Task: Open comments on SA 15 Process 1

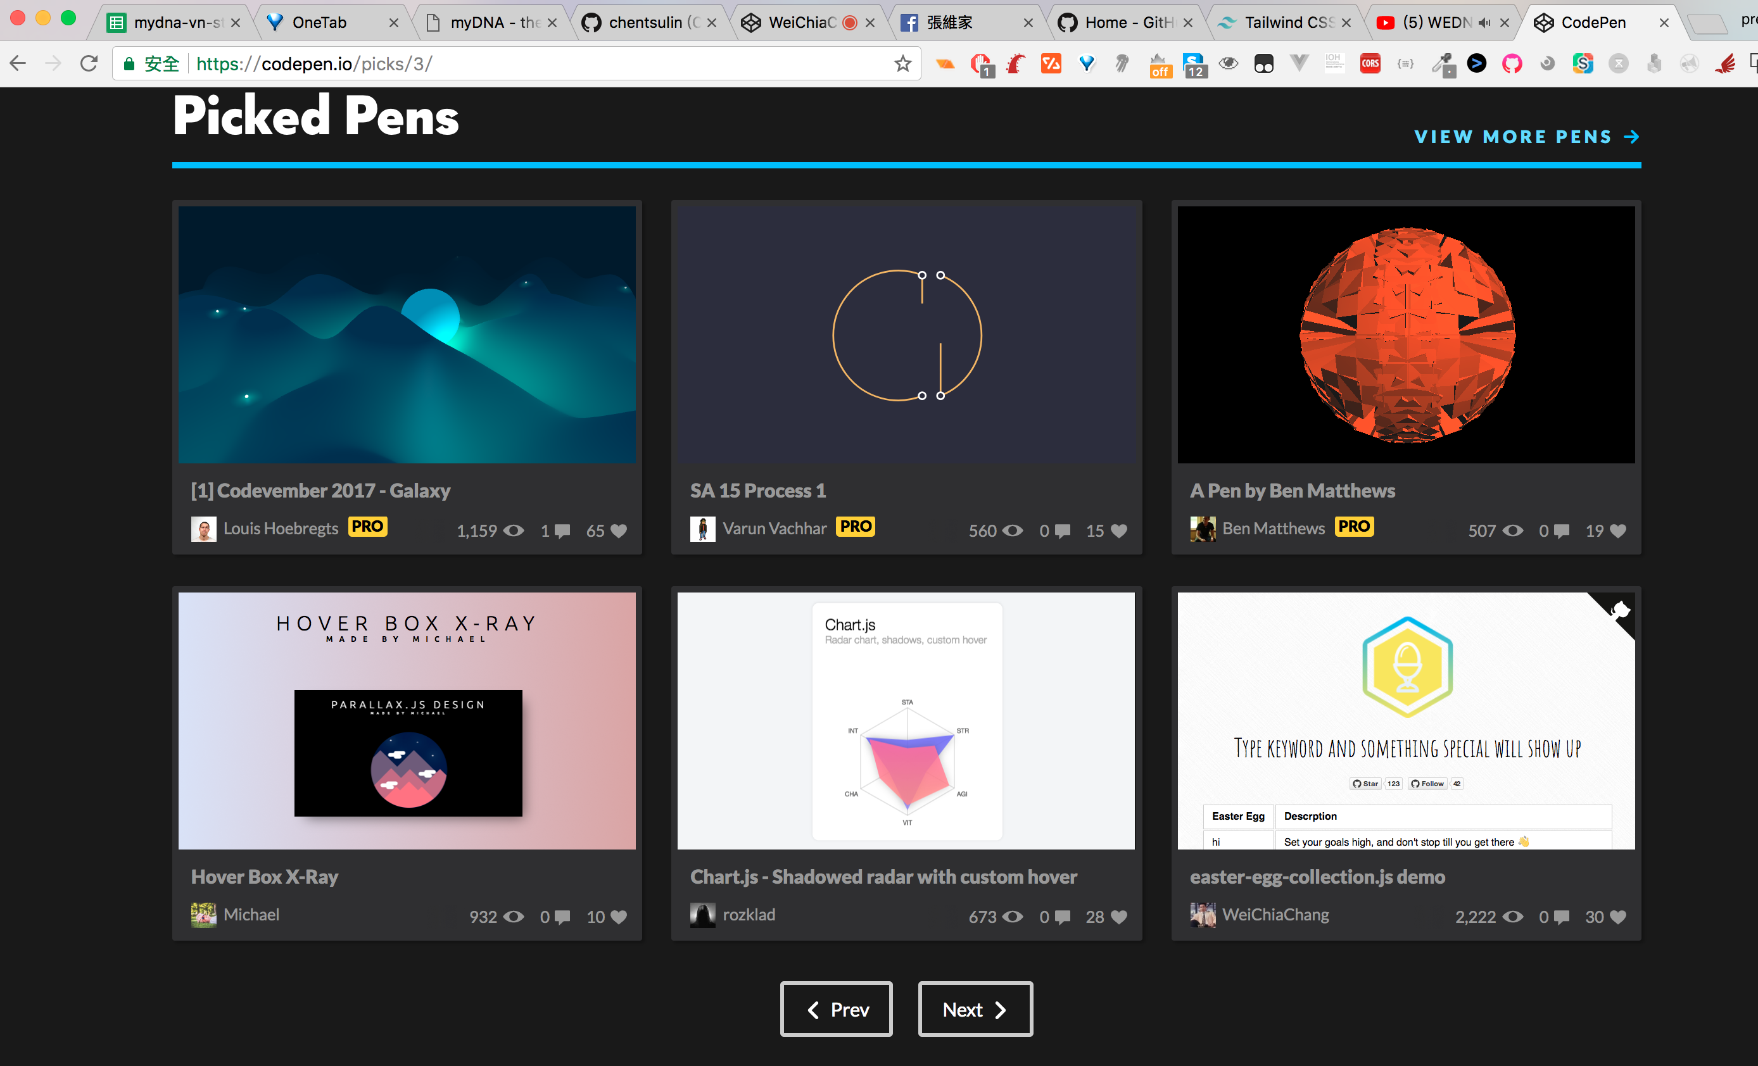Action: click(1063, 531)
